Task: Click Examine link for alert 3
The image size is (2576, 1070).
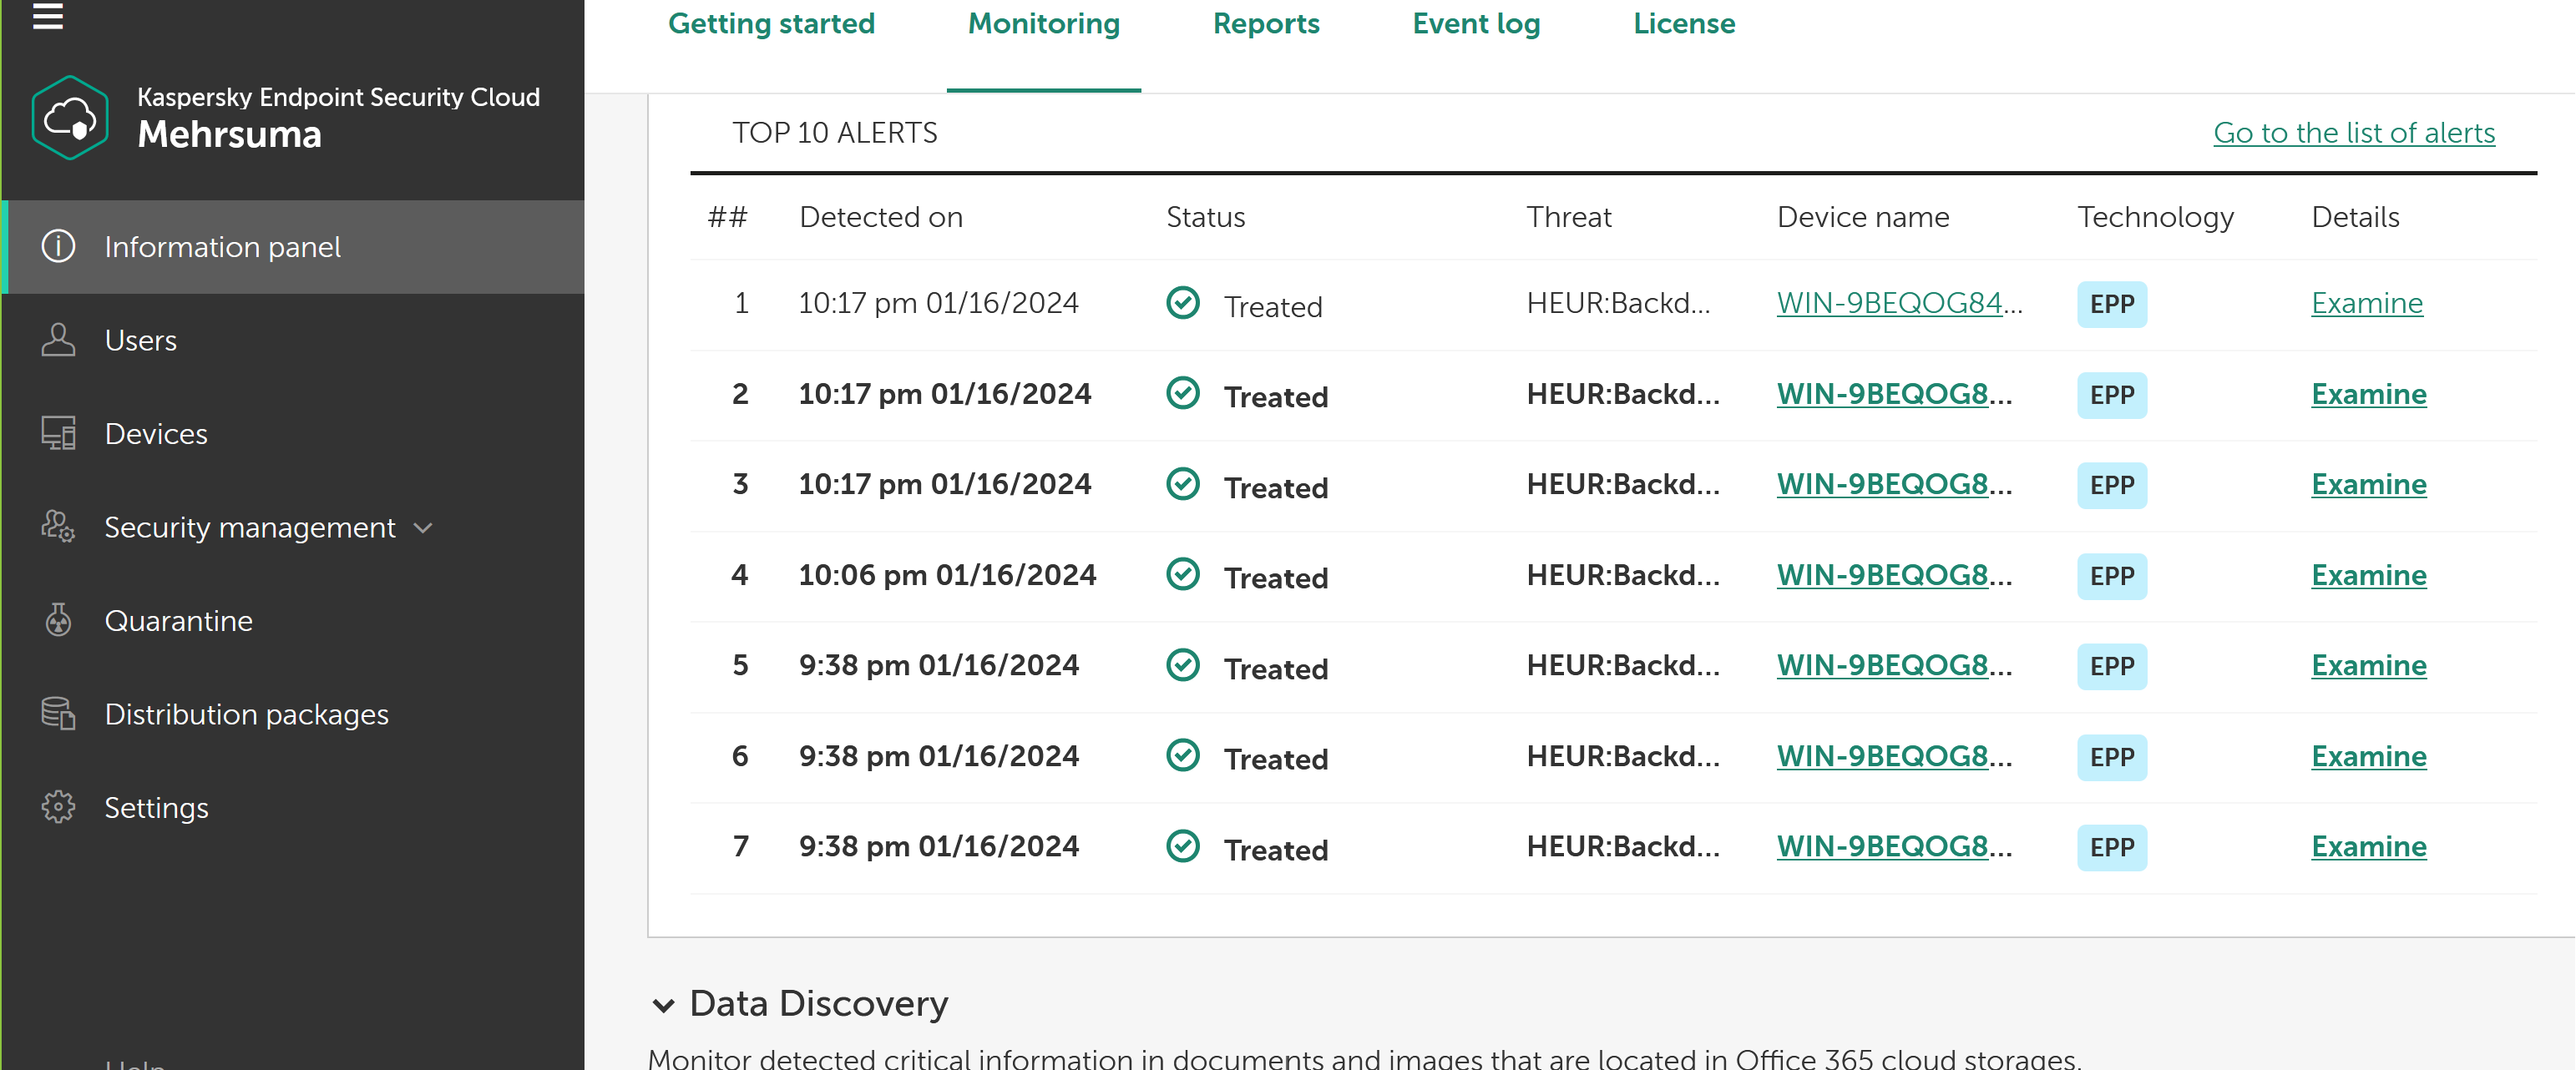Action: click(2368, 485)
